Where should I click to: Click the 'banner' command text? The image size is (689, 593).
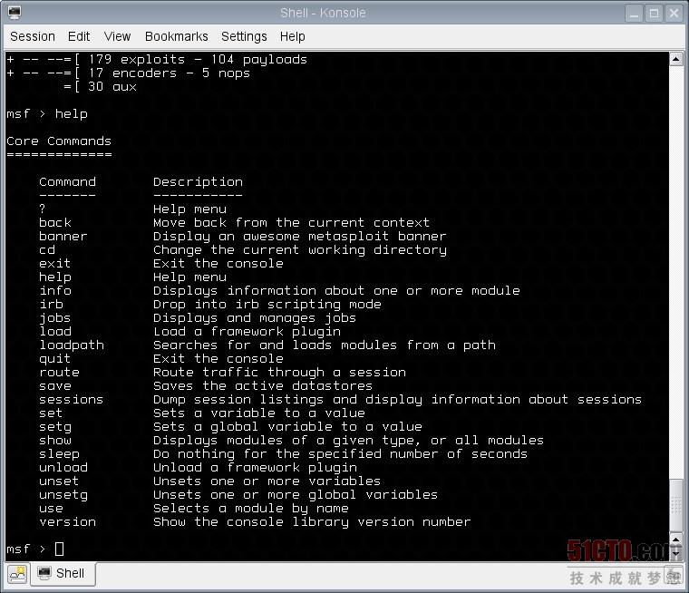click(63, 236)
